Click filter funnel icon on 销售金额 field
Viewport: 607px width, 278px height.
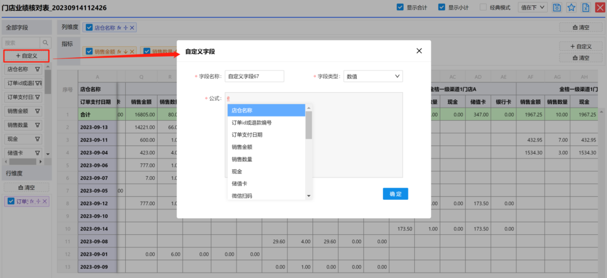[37, 111]
